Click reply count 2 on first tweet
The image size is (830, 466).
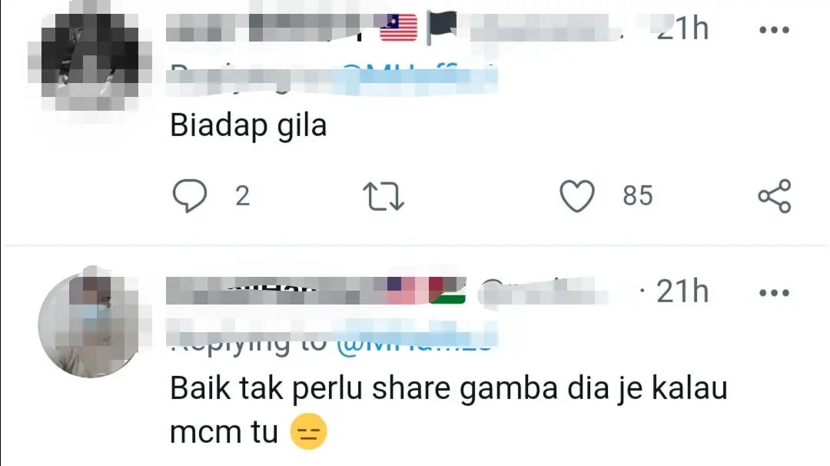[242, 196]
